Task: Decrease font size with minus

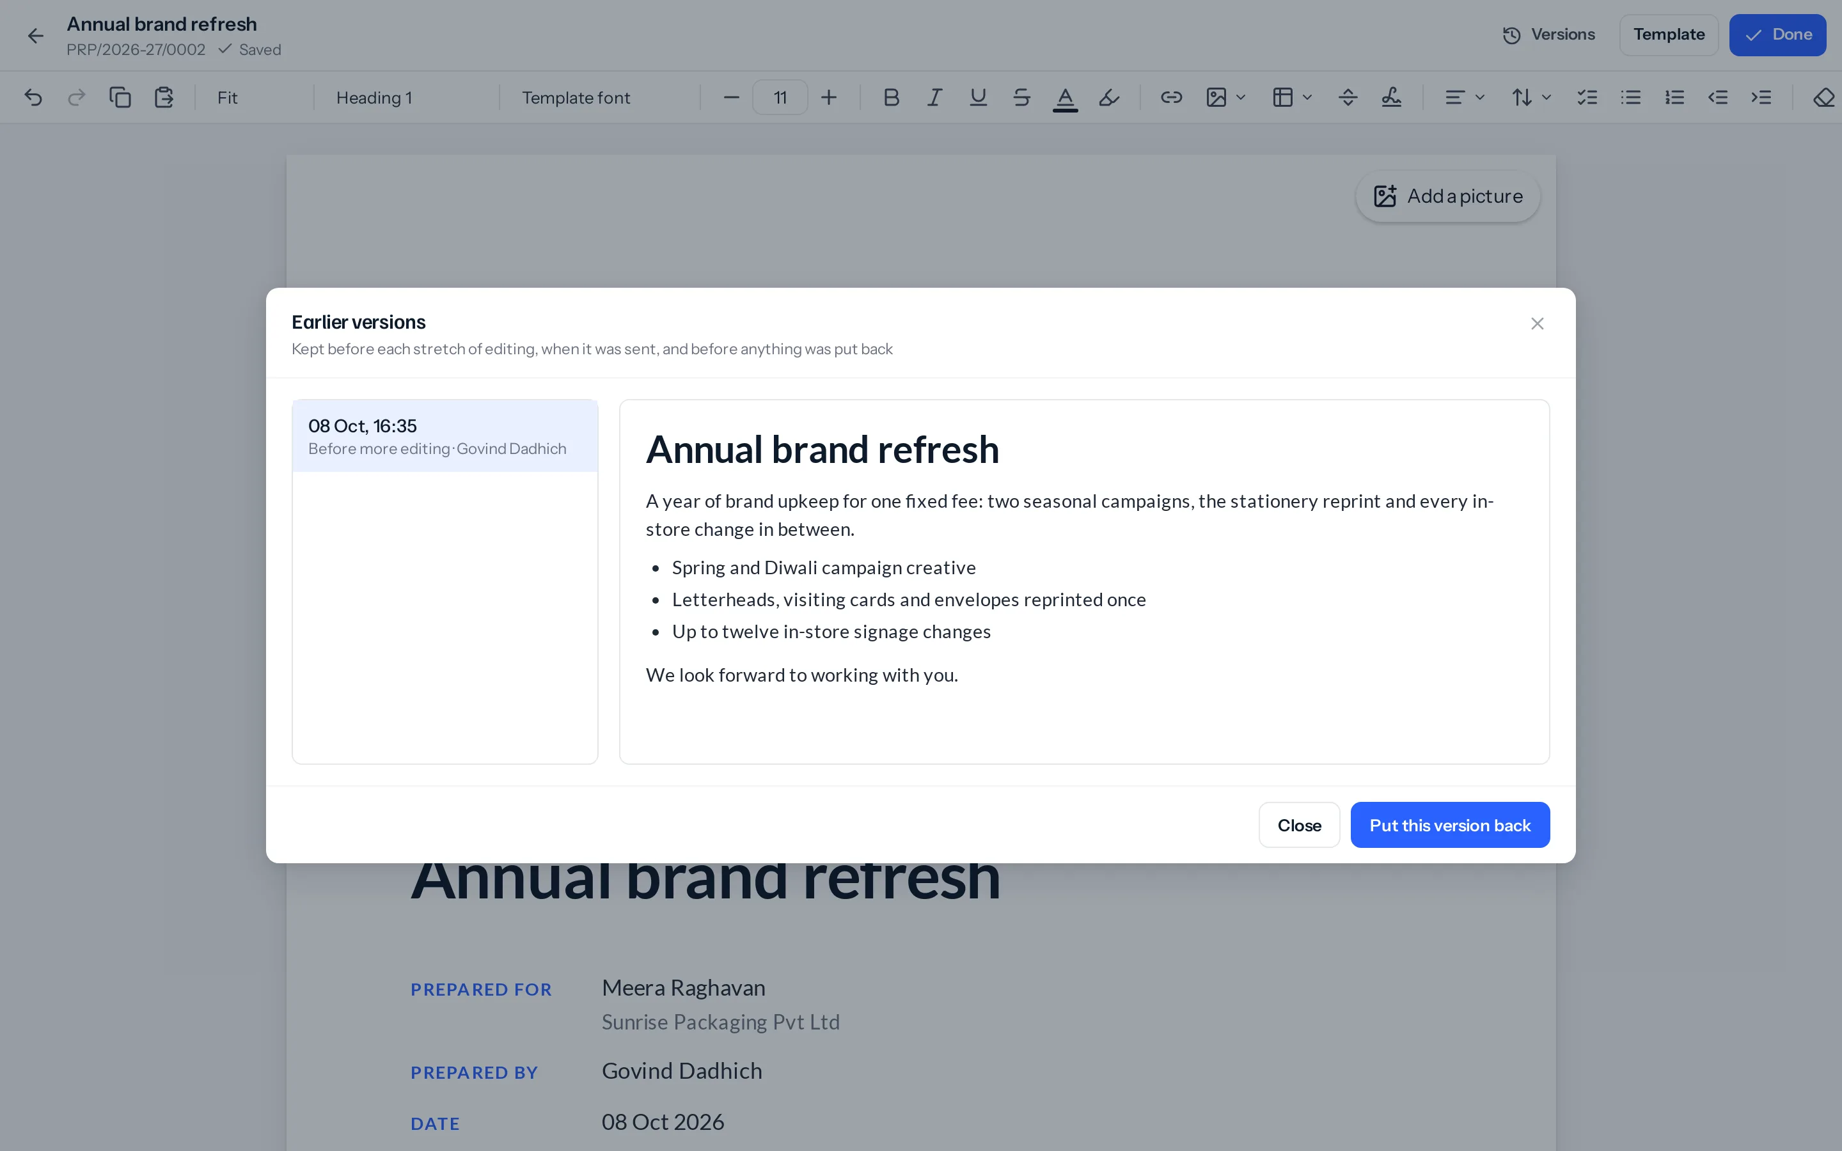Action: [x=730, y=97]
